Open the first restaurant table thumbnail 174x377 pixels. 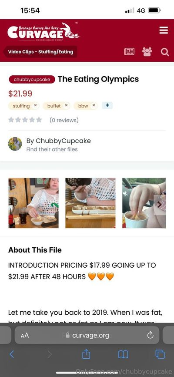(33, 203)
